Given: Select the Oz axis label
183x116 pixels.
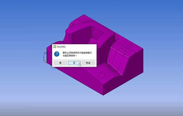Looking at the screenshot, I should pos(45,53).
